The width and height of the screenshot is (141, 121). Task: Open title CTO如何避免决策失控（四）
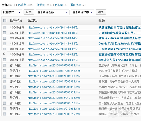point(120,33)
